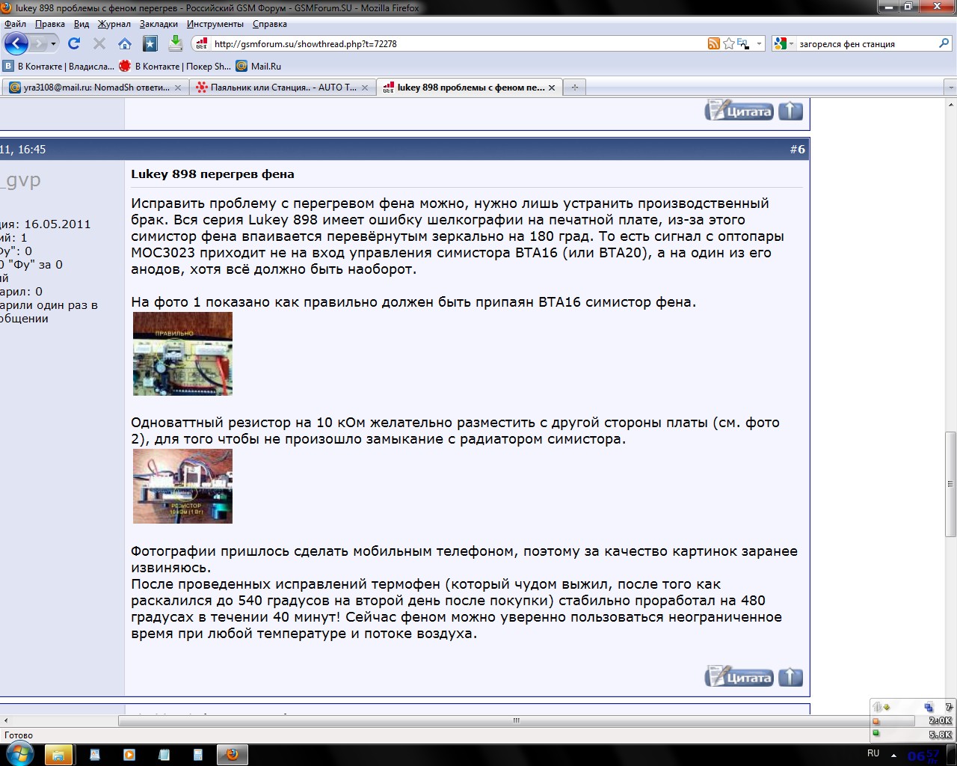
Task: Open the bookmarks star toolbar button
Action: point(150,43)
